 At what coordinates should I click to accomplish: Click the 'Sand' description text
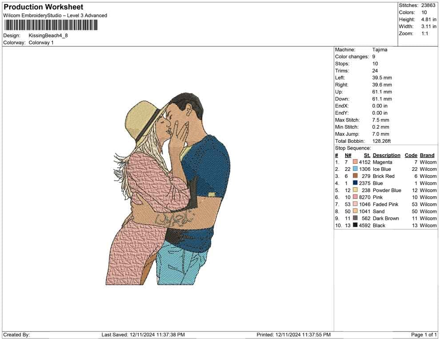(379, 211)
